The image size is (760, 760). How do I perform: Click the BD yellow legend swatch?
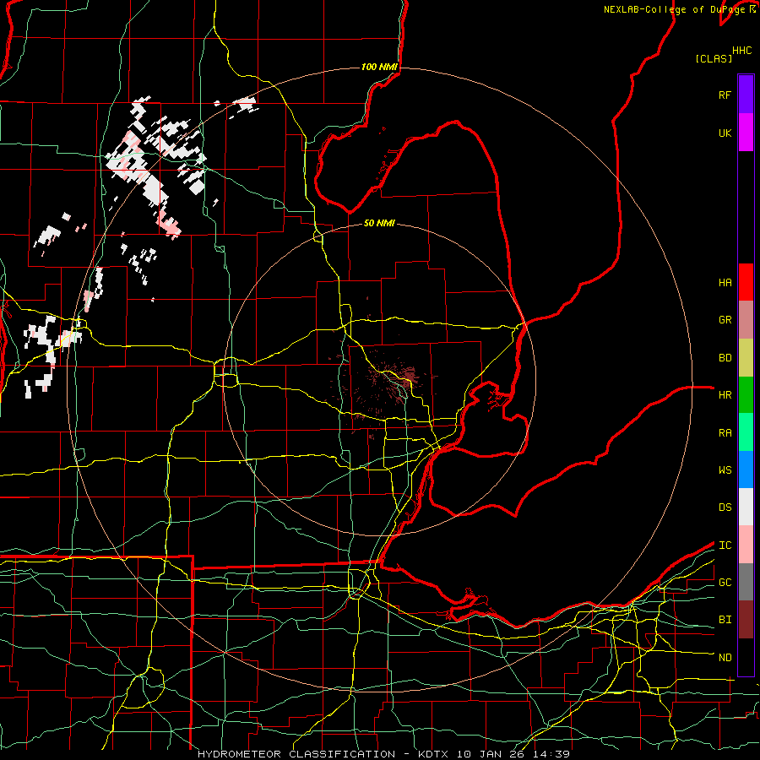(746, 358)
